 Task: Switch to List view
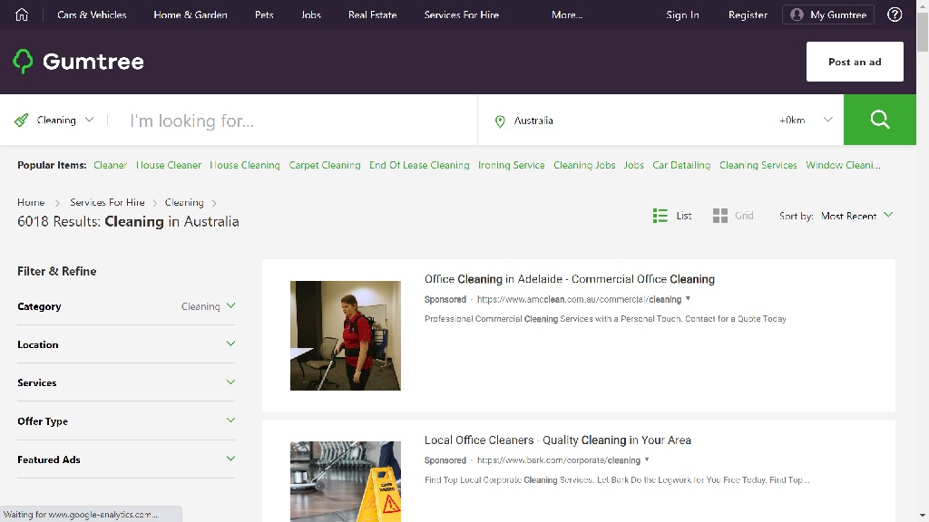[x=672, y=216]
